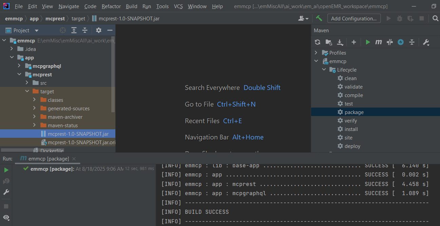This screenshot has width=440, height=226.
Task: Open Maven settings wrench
Action: click(426, 42)
